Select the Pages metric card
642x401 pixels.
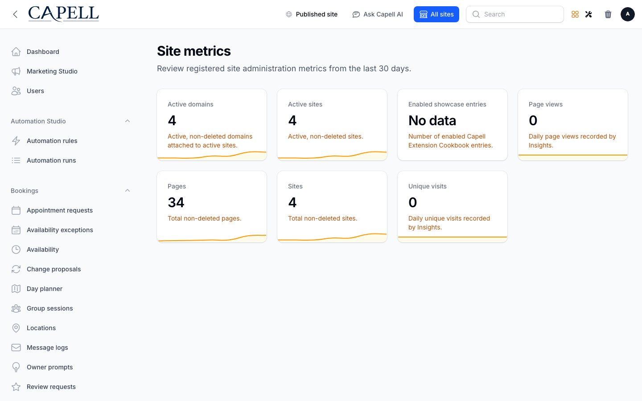(212, 207)
